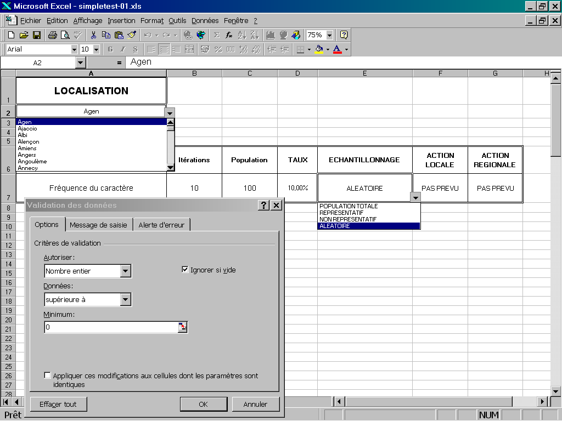Image resolution: width=562 pixels, height=421 pixels.
Task: Enable 'Appliquer ces modifications' checkbox
Action: [x=48, y=376]
